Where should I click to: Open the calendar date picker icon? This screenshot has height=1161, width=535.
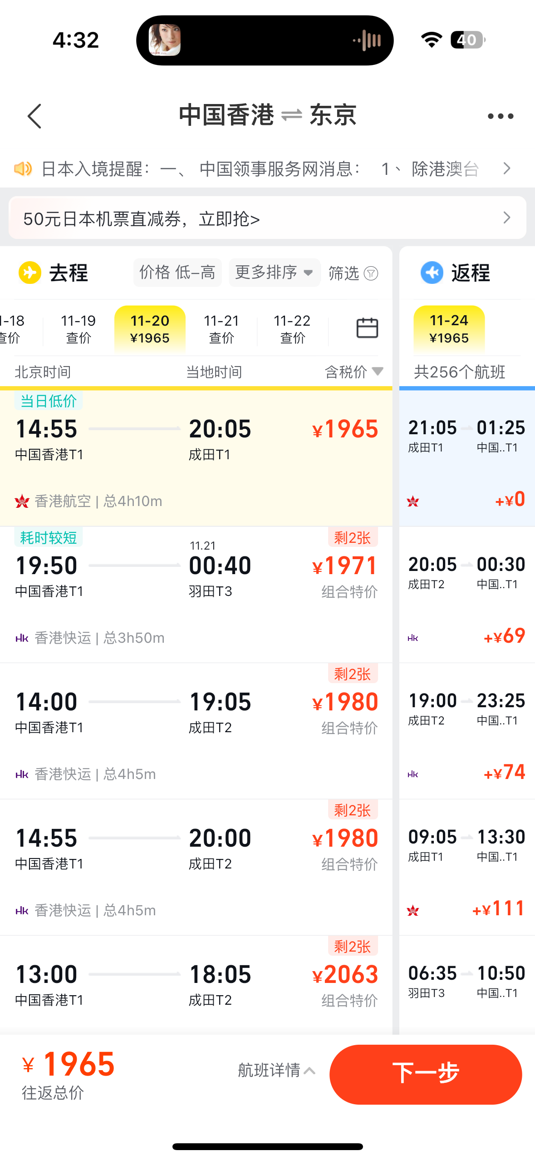(367, 328)
